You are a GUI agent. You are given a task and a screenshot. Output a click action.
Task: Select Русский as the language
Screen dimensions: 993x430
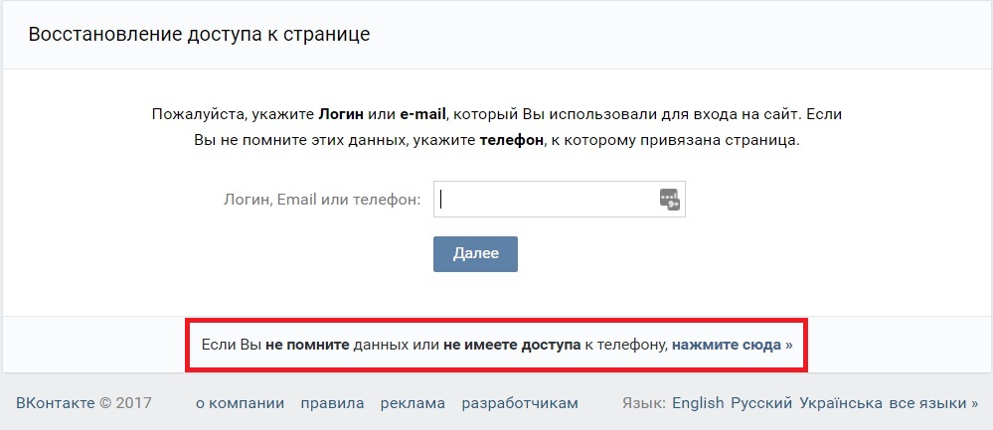[x=761, y=403]
